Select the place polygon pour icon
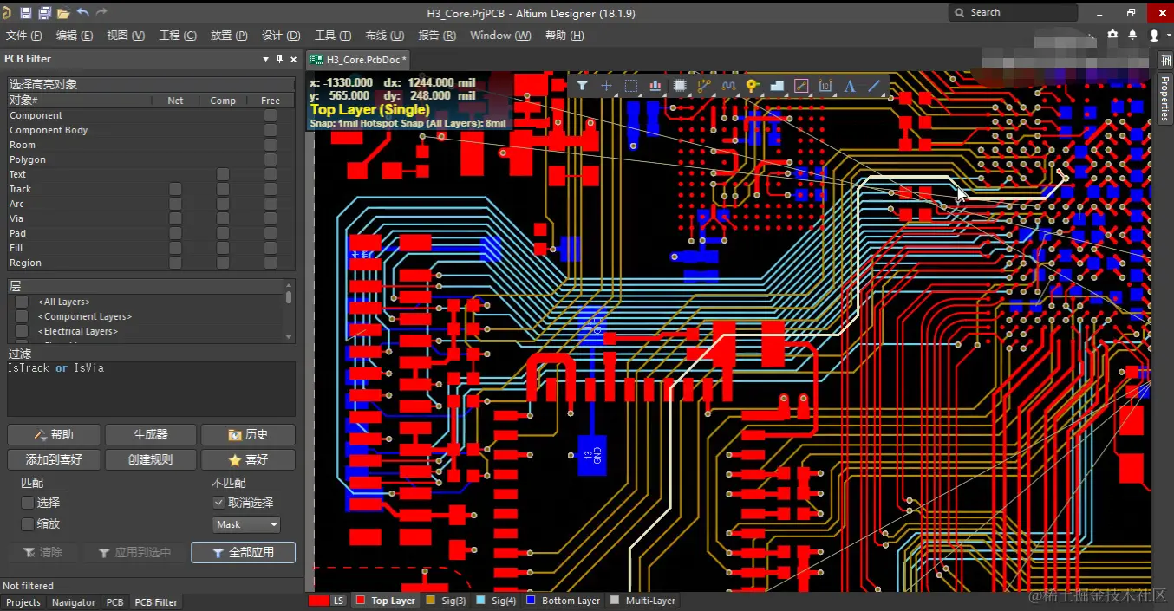Viewport: 1174px width, 611px height. pyautogui.click(x=777, y=86)
